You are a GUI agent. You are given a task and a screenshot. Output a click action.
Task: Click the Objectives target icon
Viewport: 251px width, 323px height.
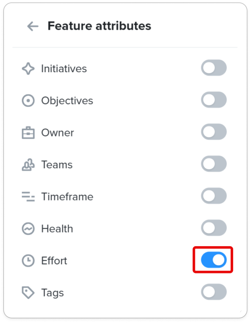[28, 101]
